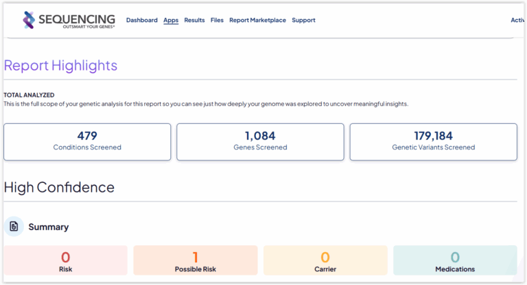This screenshot has width=527, height=285.
Task: Select the Apps navigation tab
Action: tap(171, 21)
